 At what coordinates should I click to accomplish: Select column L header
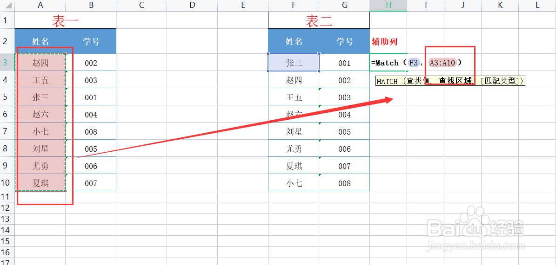pyautogui.click(x=537, y=5)
